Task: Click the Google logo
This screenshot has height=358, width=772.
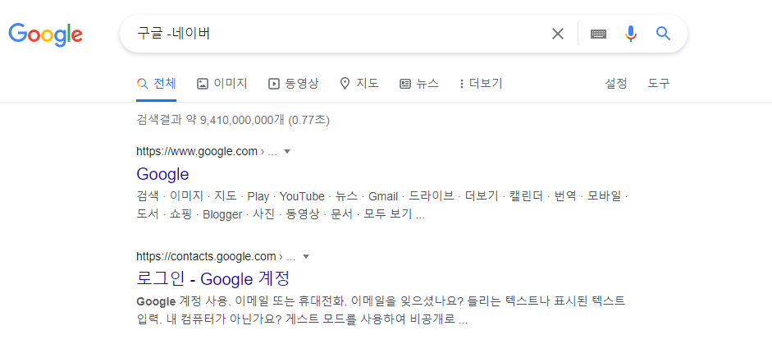Action: (45, 34)
